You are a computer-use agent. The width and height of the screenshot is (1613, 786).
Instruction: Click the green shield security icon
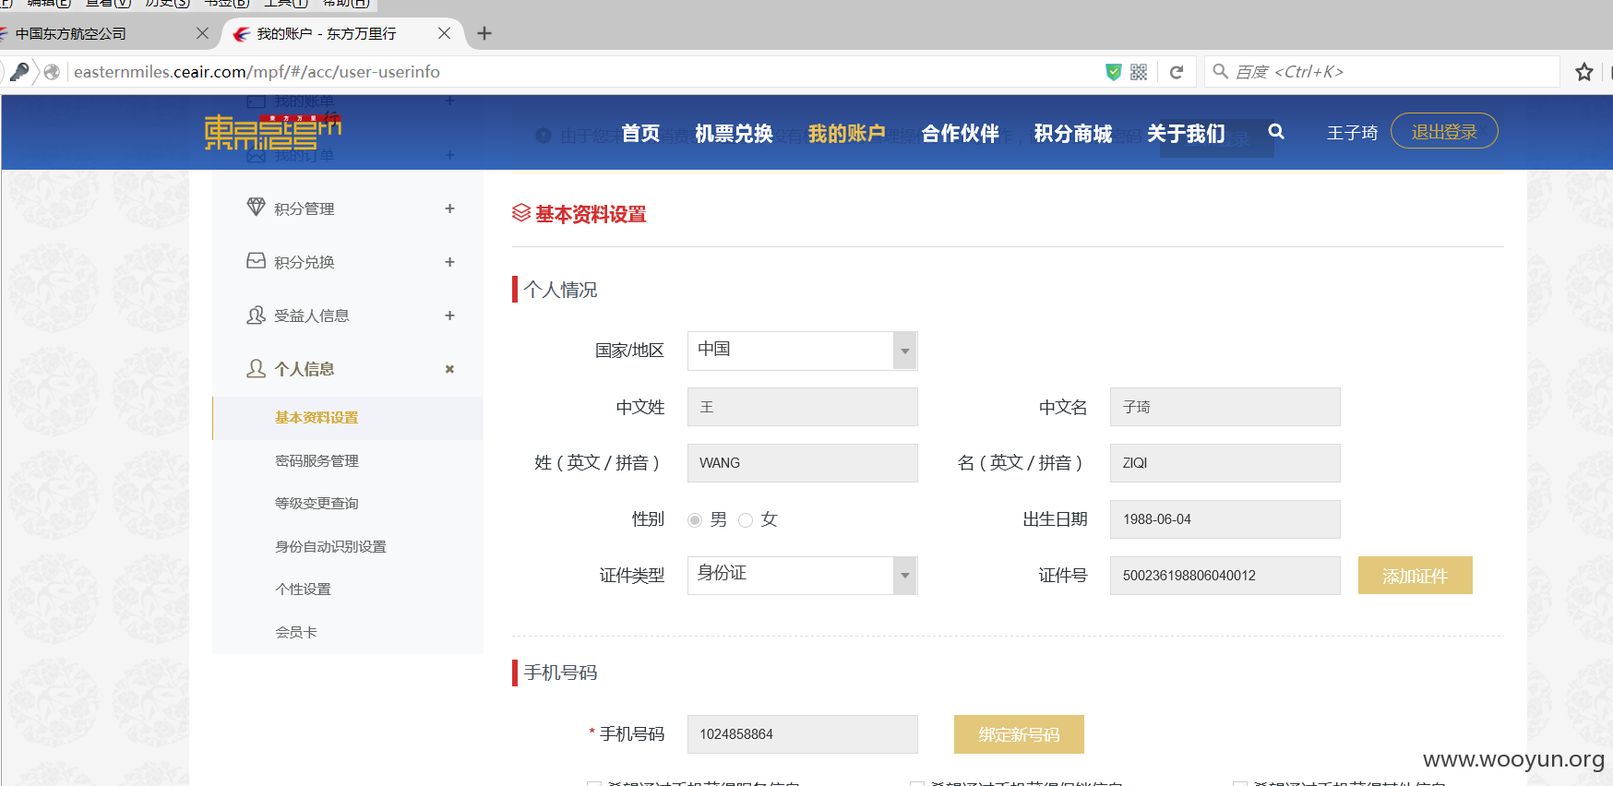1114,72
